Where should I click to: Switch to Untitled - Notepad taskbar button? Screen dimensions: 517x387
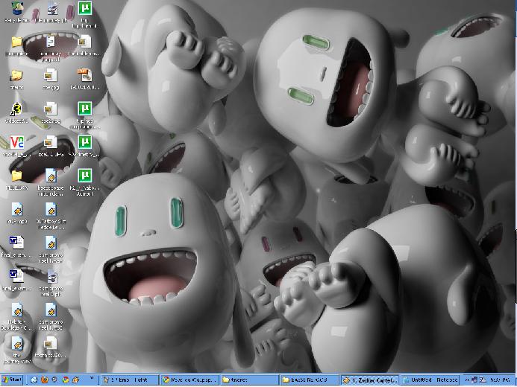430,380
